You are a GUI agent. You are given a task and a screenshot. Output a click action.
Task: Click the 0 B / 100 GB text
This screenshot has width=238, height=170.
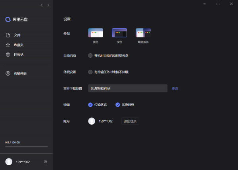click(12, 143)
